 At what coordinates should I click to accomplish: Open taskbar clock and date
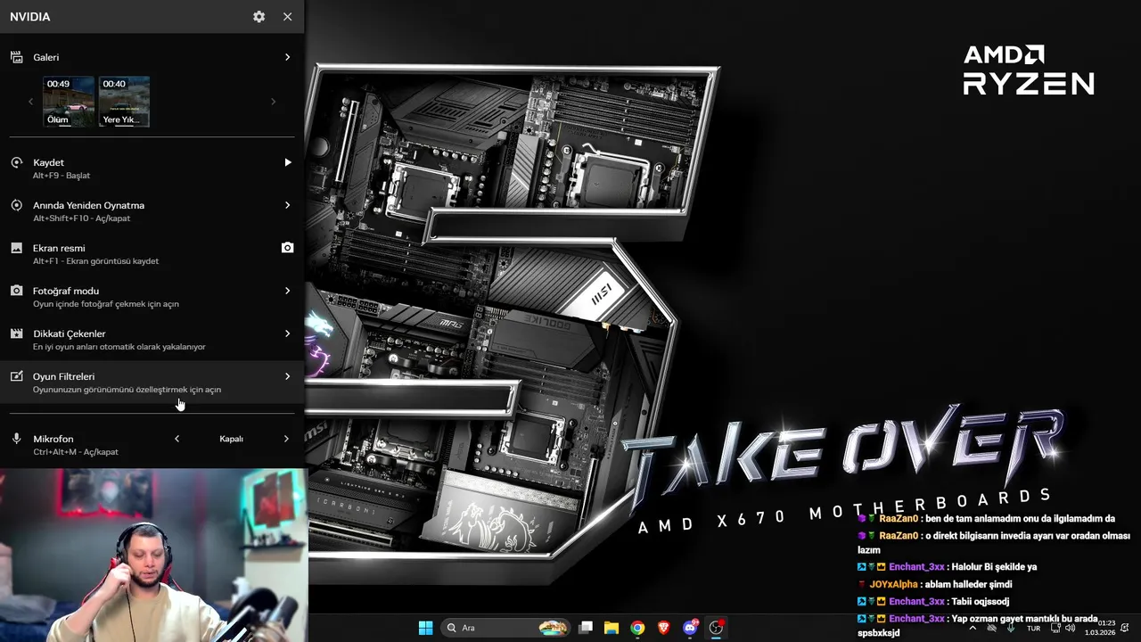tap(1099, 628)
